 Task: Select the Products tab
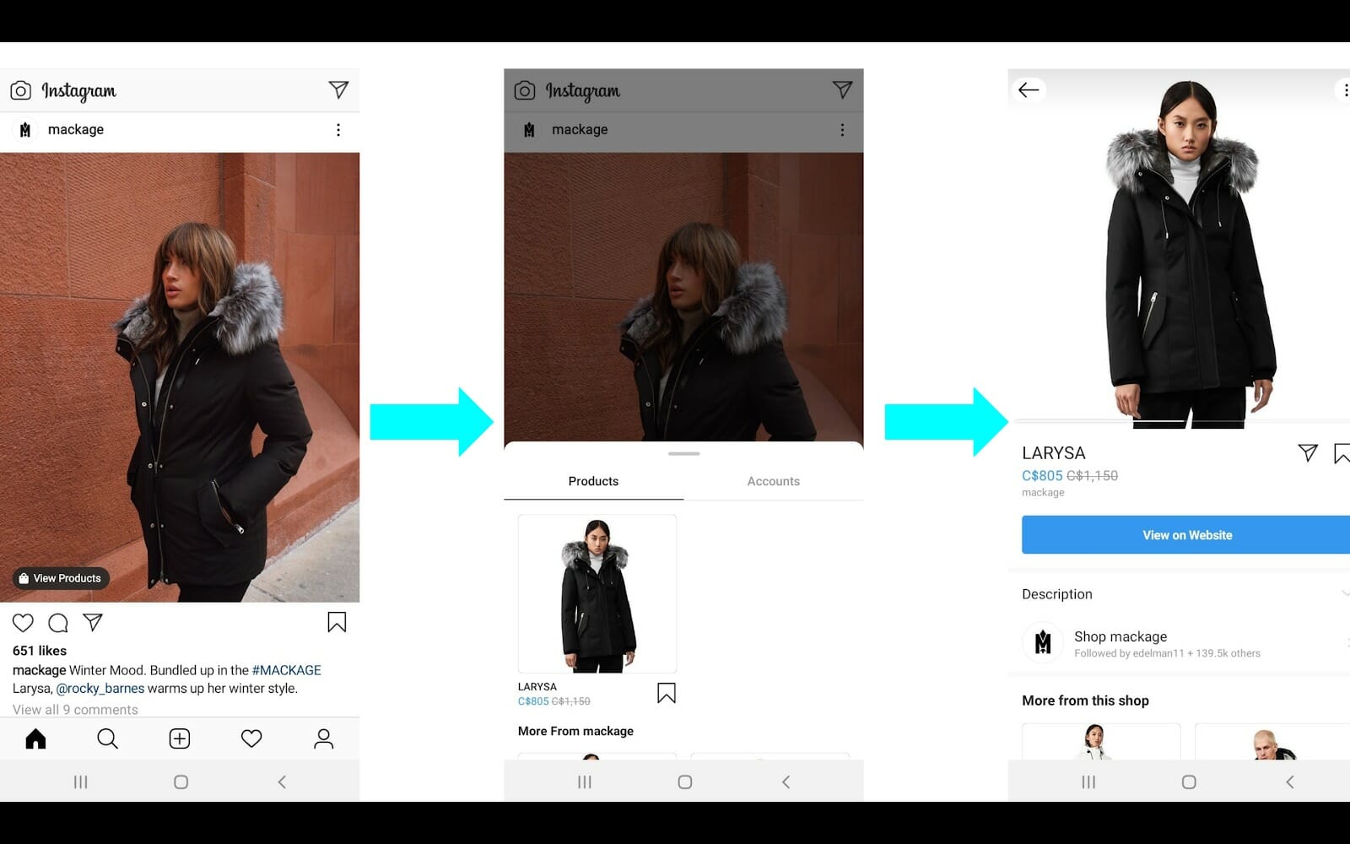593,481
